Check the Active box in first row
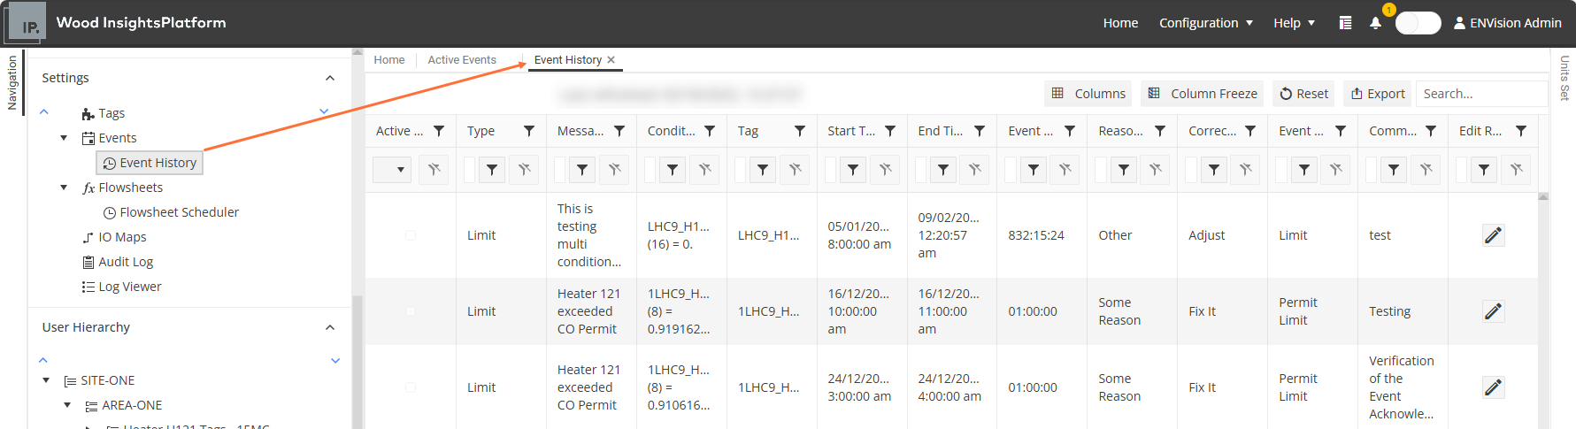 (x=411, y=235)
